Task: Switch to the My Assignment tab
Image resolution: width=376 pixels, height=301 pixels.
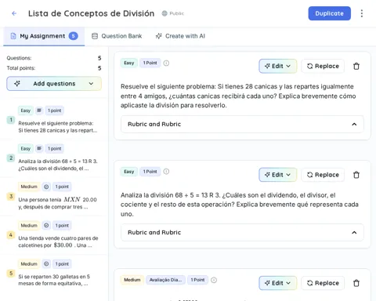Action: (44, 36)
